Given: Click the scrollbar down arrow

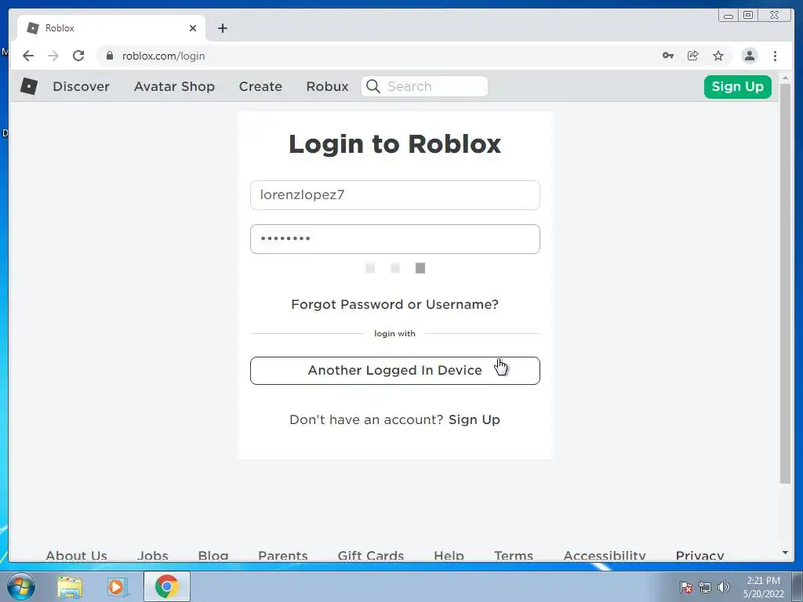Looking at the screenshot, I should click(785, 553).
